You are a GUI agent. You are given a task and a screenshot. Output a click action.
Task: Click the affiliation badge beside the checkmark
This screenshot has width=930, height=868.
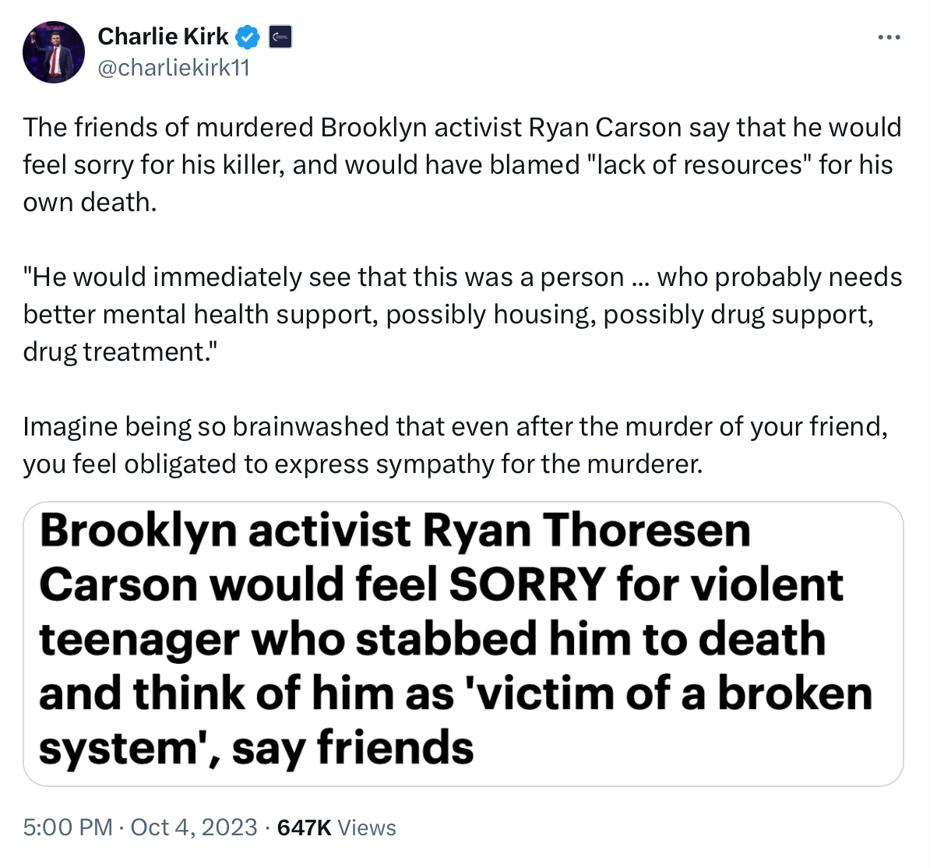(x=280, y=37)
